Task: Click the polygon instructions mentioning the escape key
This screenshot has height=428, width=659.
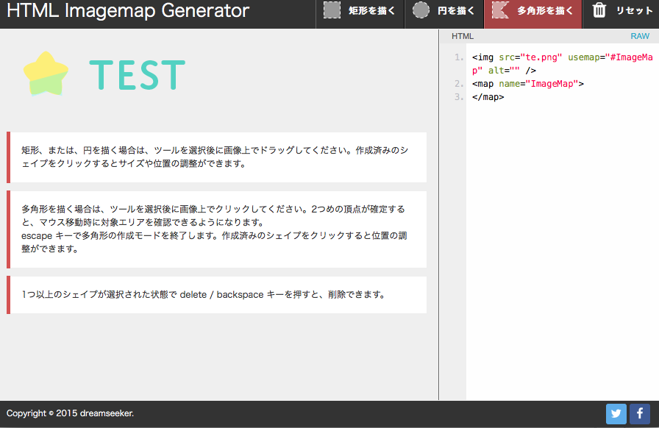Action: 216,229
